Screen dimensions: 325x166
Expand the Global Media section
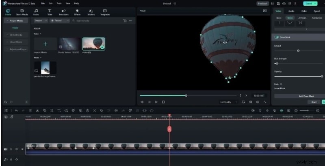[x=16, y=35]
